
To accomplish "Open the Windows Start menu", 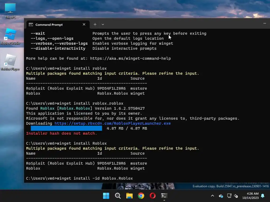I will point(106,196).
